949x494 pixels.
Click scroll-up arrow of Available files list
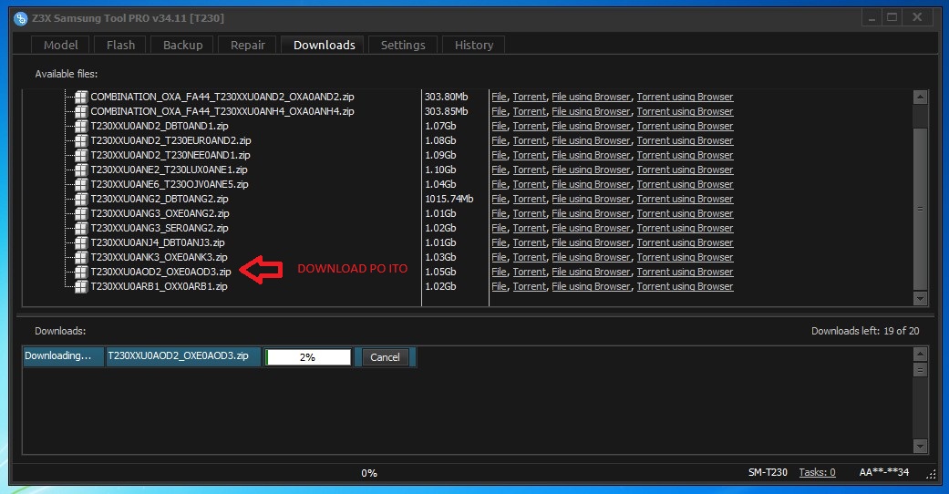[x=920, y=97]
